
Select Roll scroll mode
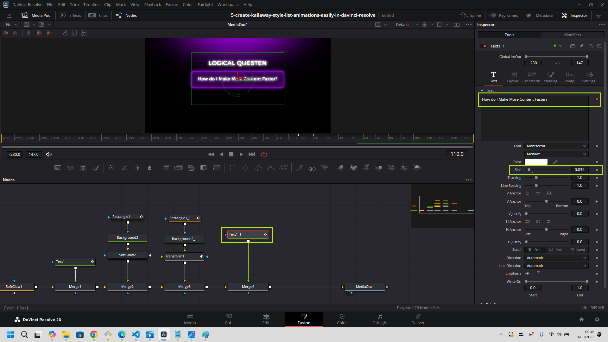[555, 250]
